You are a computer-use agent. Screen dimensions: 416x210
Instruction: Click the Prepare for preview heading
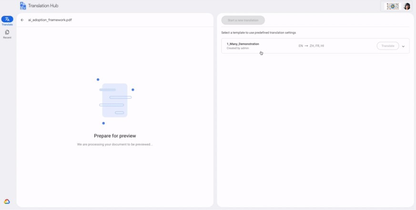115,136
